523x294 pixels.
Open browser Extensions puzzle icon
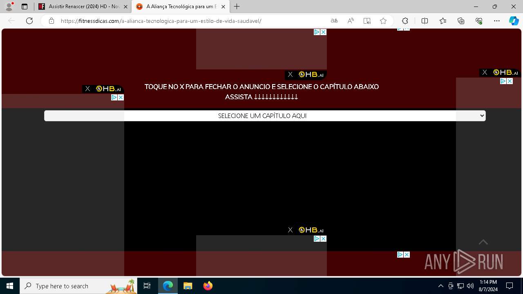pos(405,21)
